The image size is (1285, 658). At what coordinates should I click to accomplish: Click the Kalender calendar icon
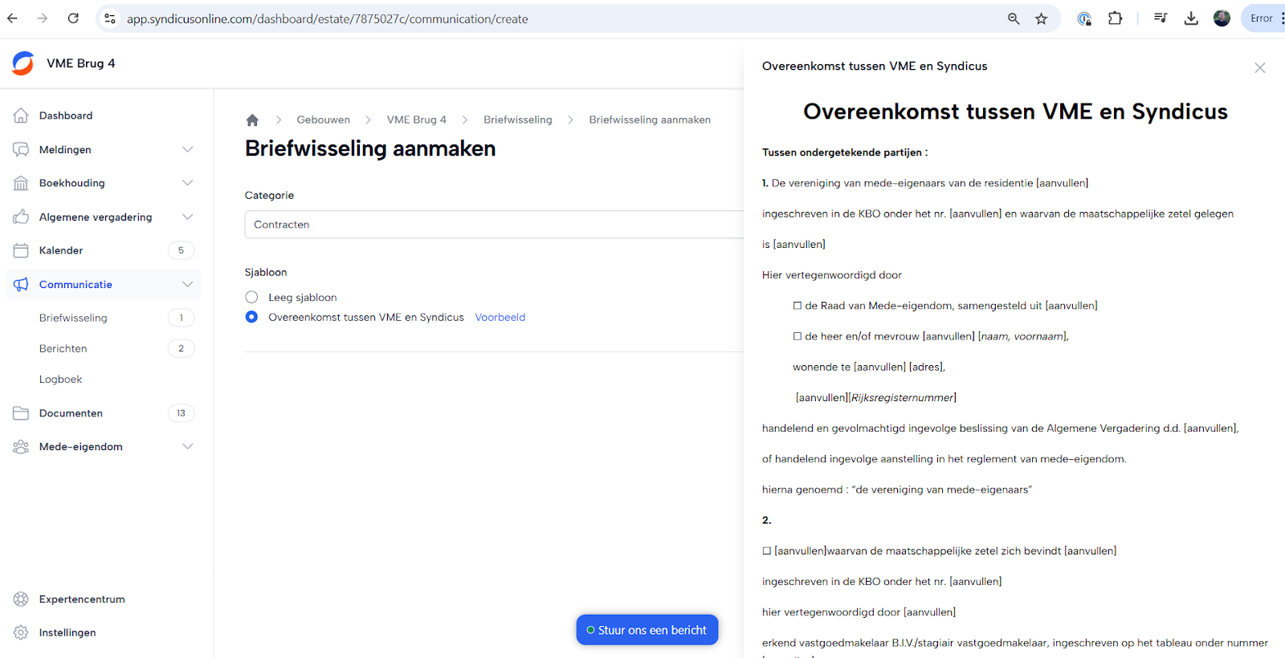point(21,250)
